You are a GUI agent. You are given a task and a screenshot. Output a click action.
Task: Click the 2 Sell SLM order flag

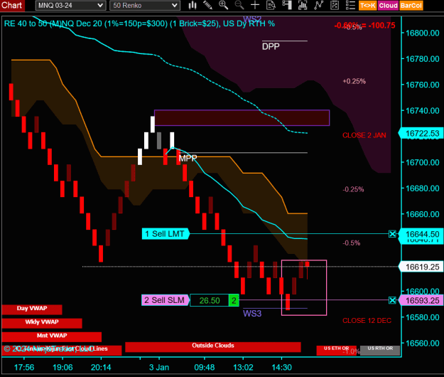click(165, 300)
